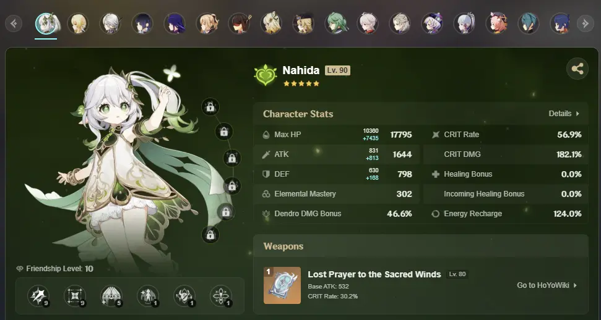601x320 pixels.
Task: Show previous characters with left carousel arrow
Action: pos(14,23)
